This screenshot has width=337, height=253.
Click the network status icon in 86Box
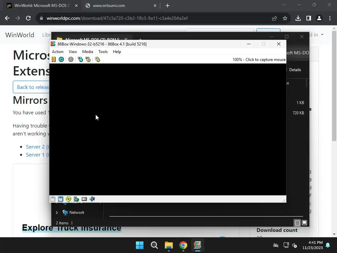pyautogui.click(x=76, y=199)
